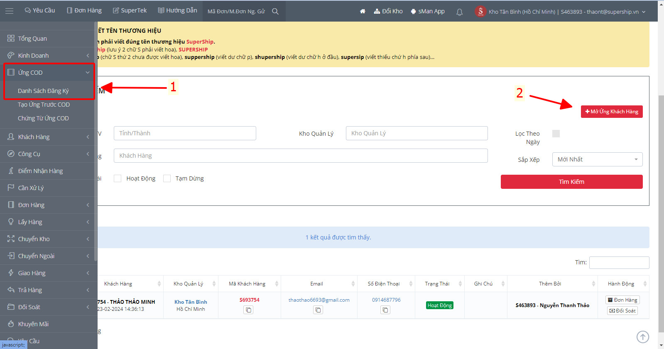664x349 pixels.
Task: Expand Đối Soát sidebar menu
Action: 47,307
